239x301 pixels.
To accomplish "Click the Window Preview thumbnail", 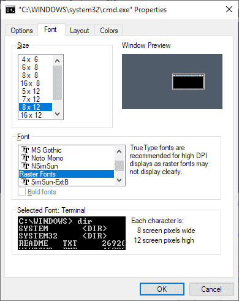I will pos(172,82).
